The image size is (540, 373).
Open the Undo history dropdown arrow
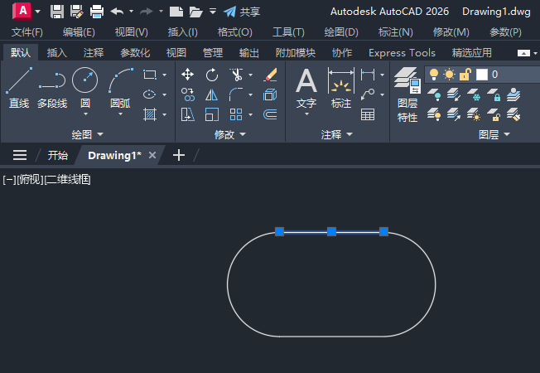coord(131,12)
